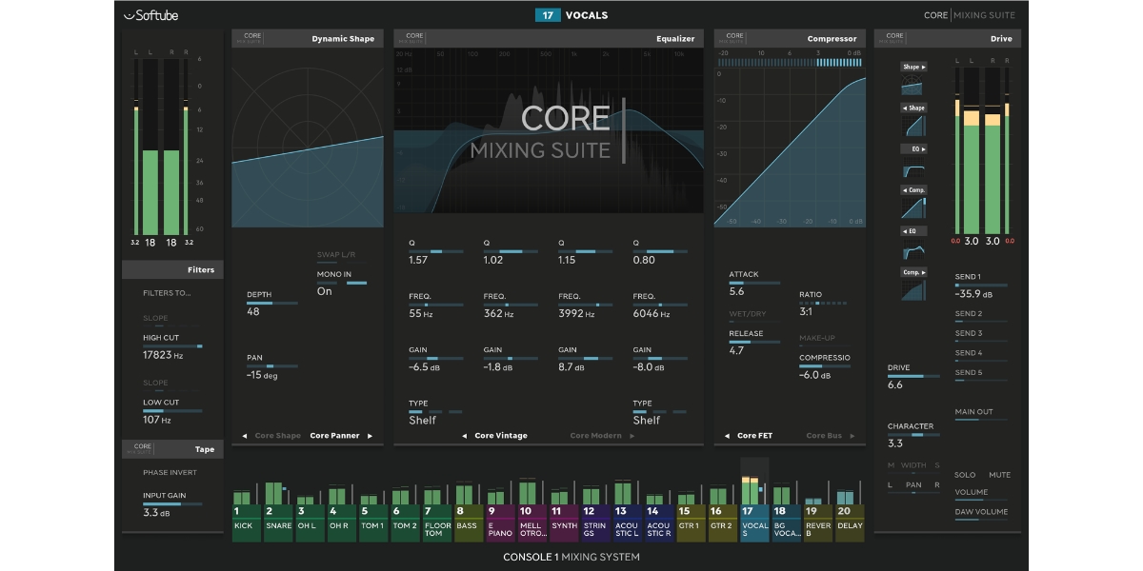This screenshot has height=571, width=1143.
Task: Switch to the Core Bus compressor
Action: (x=825, y=436)
